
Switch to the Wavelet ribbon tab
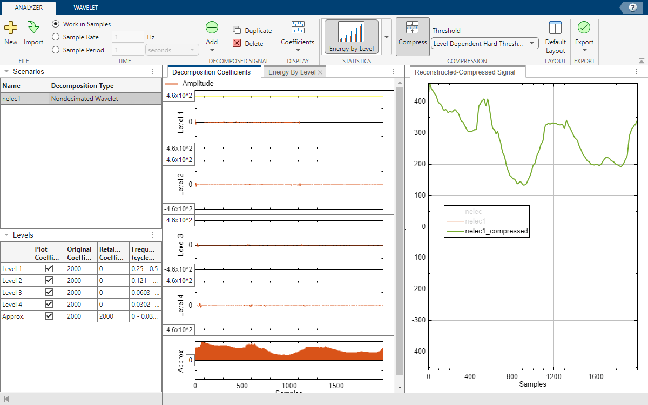[86, 8]
